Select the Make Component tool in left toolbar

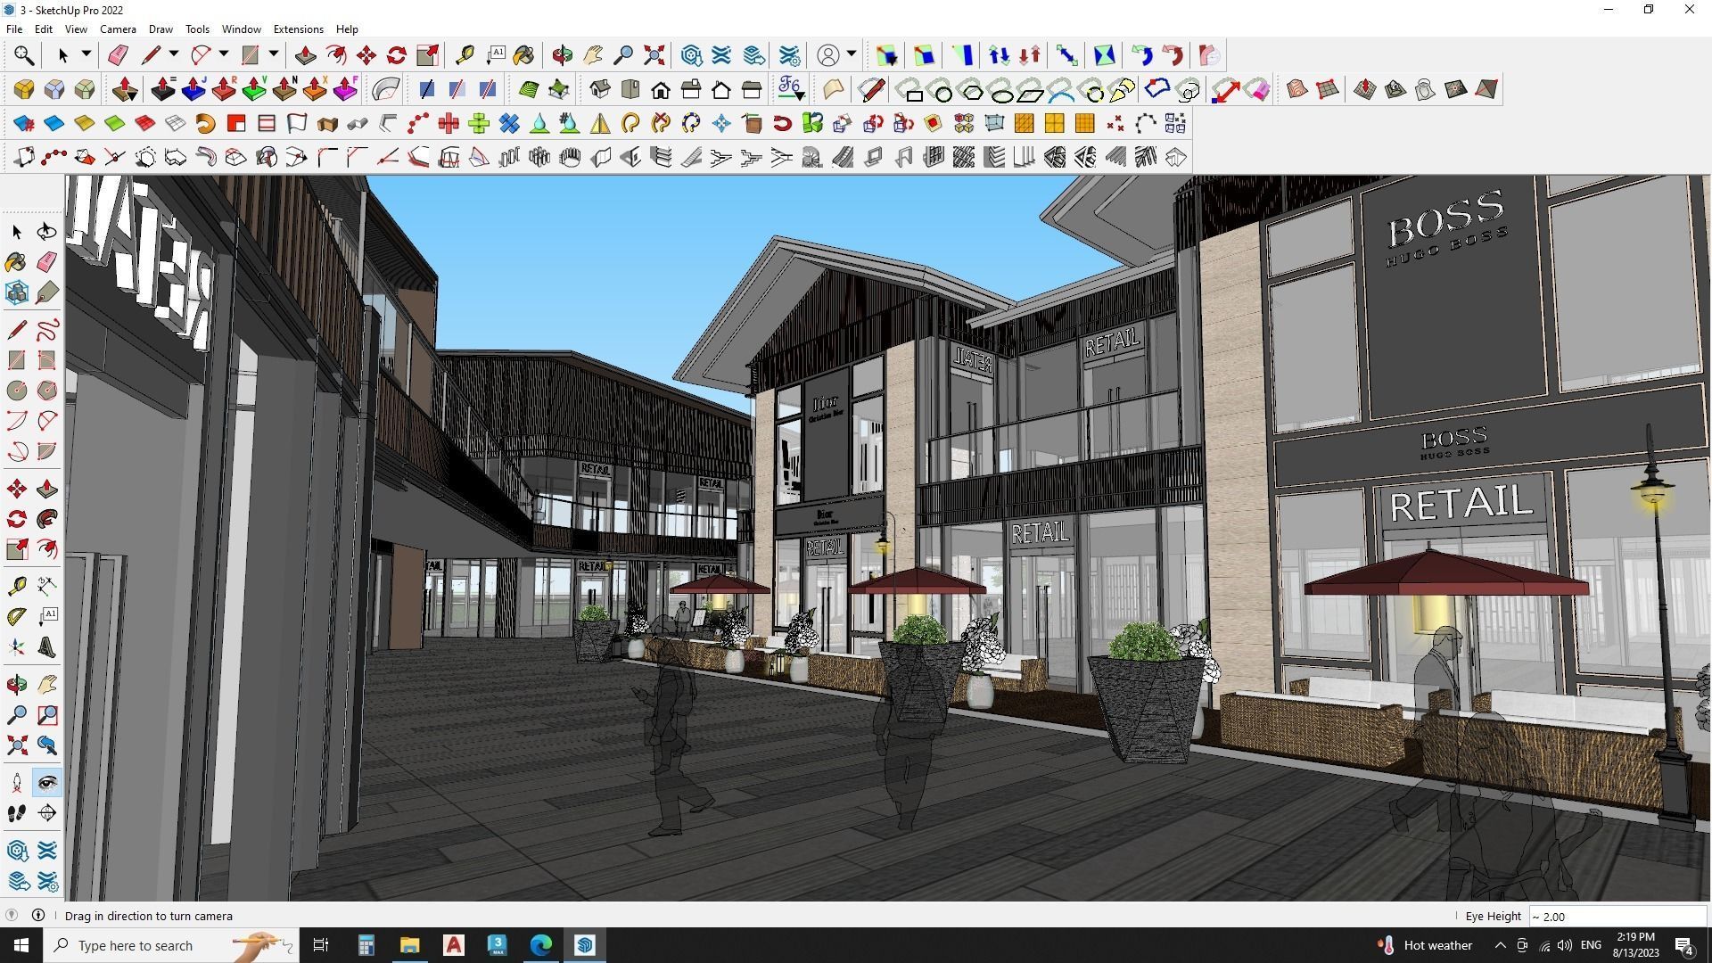pos(16,292)
